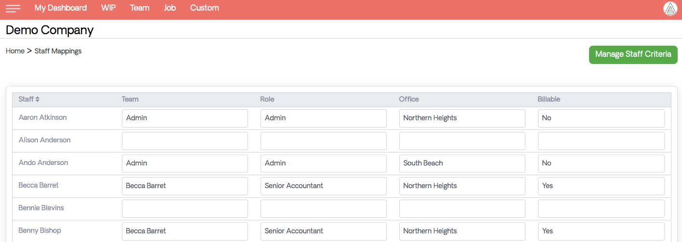Screen dimensions: 682x242
Task: Edit Team field in Becca Barret row
Action: [x=185, y=186]
